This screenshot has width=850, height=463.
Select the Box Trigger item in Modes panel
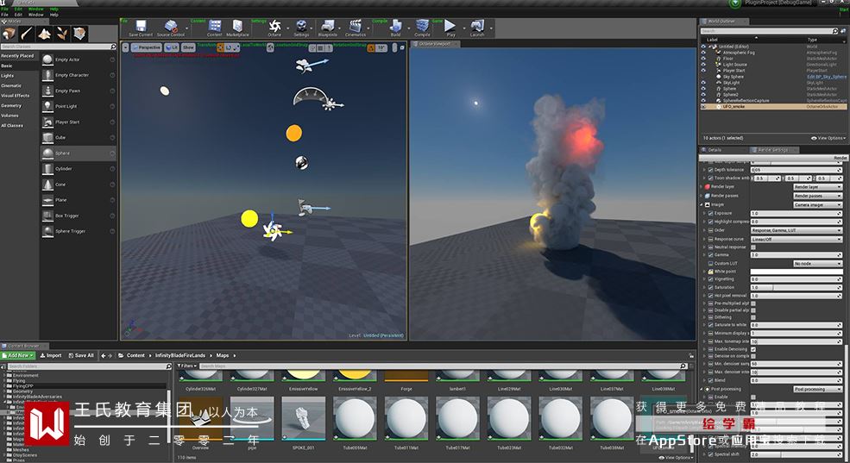(79, 216)
